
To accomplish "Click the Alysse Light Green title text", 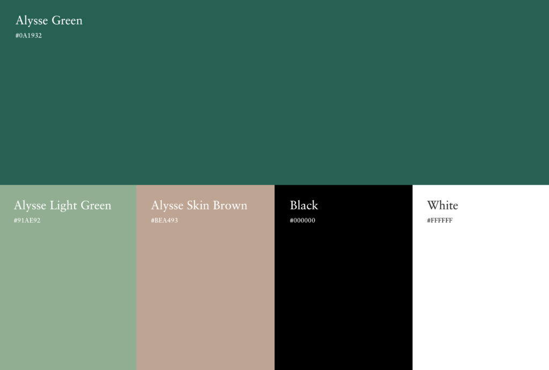I will [x=63, y=205].
